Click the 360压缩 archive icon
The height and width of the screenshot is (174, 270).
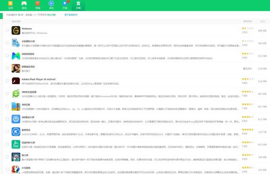16,106
